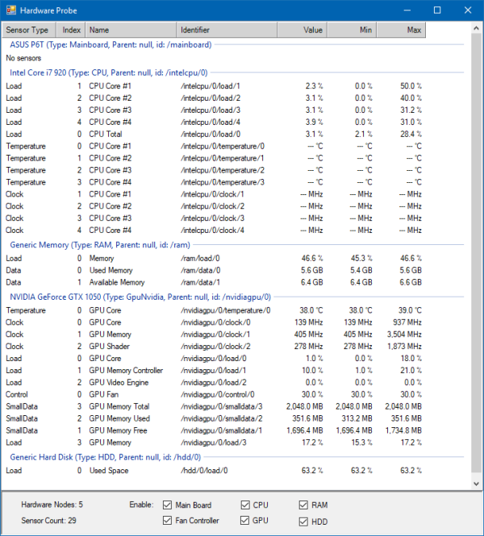
Task: Select the Available Memory row
Action: (214, 282)
